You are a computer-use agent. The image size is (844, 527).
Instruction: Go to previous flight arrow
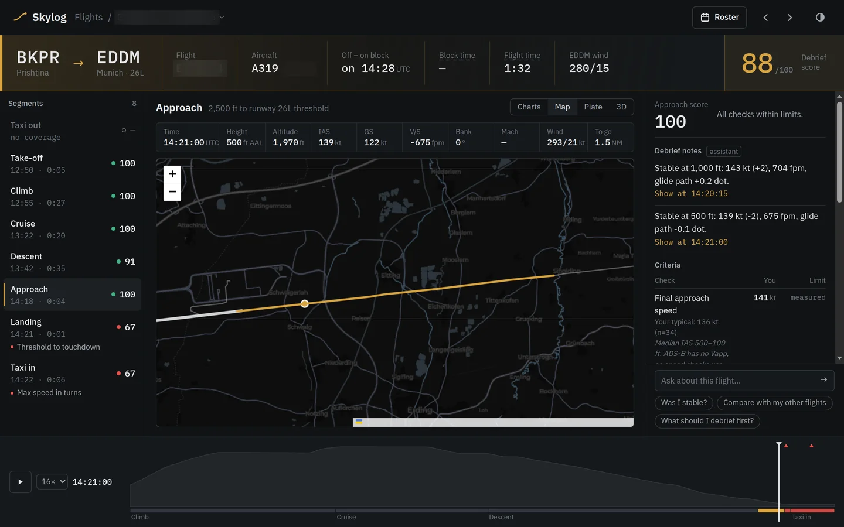pyautogui.click(x=765, y=18)
